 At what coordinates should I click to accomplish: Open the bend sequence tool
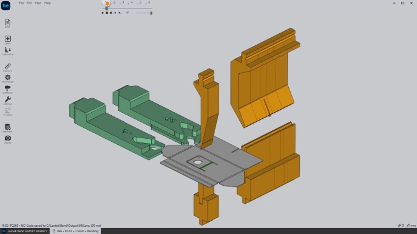click(7, 51)
